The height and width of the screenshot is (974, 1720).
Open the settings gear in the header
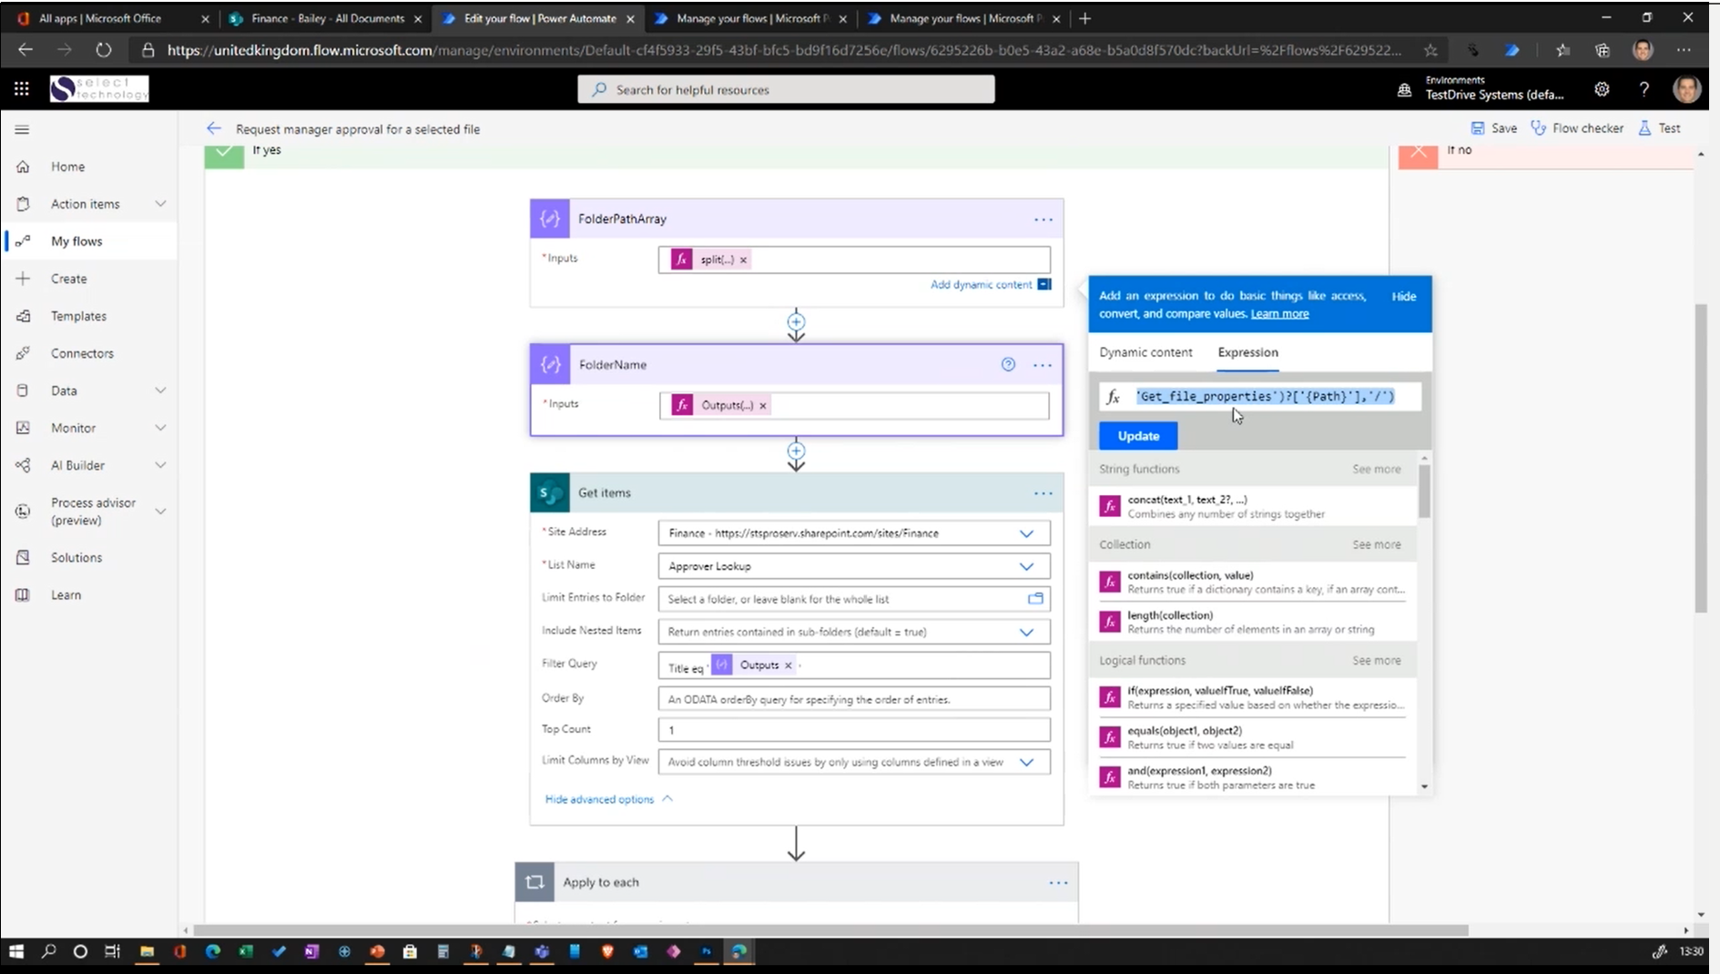coord(1602,88)
